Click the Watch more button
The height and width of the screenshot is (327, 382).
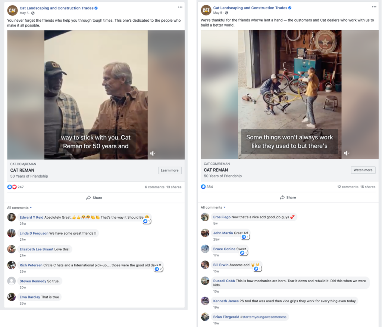pyautogui.click(x=363, y=170)
